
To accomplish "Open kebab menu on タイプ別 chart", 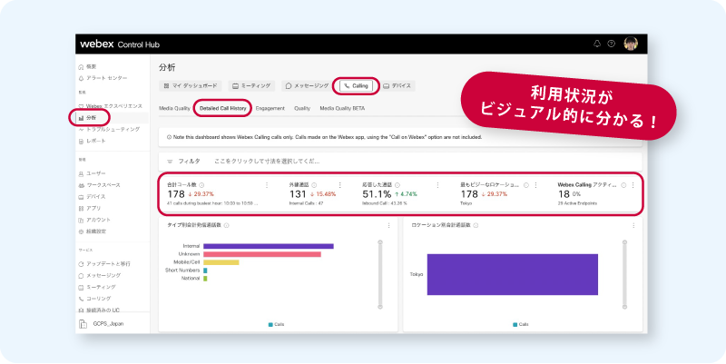I will pos(388,225).
